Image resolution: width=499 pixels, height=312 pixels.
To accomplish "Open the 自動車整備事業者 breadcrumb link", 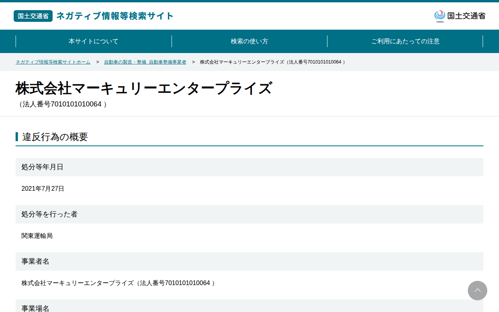I will click(145, 62).
